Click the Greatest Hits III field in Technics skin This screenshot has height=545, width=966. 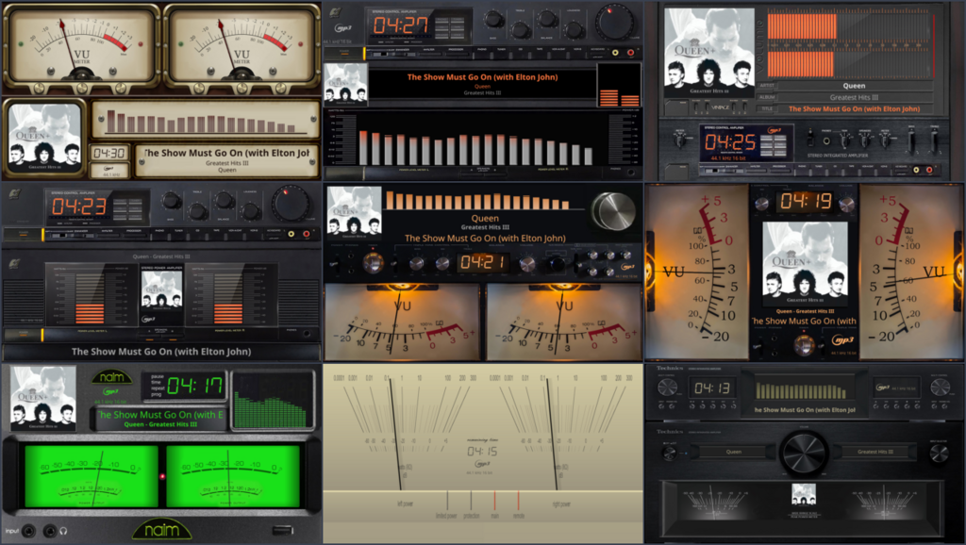[876, 452]
